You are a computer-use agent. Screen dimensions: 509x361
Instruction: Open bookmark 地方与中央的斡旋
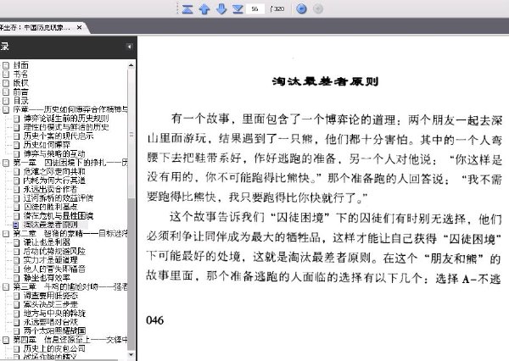(x=54, y=313)
